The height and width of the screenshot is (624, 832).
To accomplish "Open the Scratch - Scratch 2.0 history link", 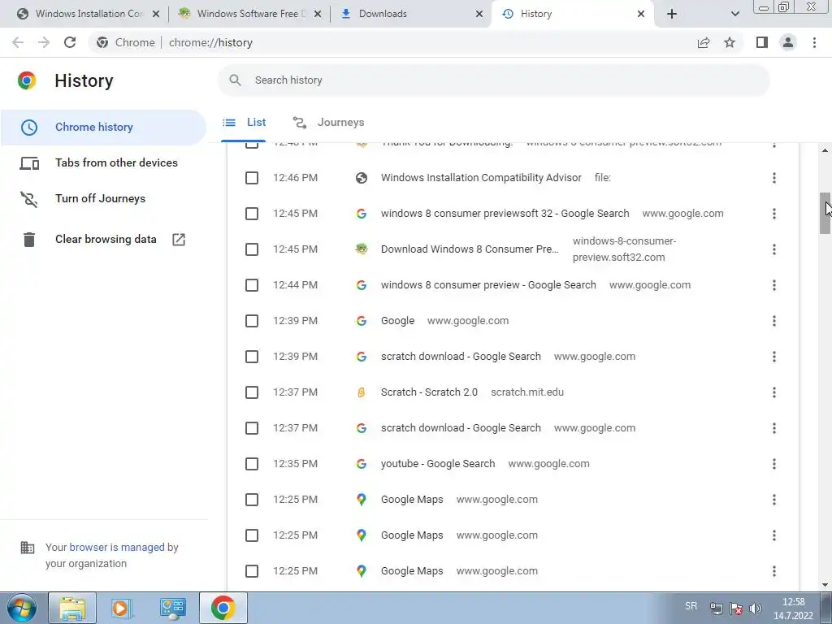I will pos(429,392).
